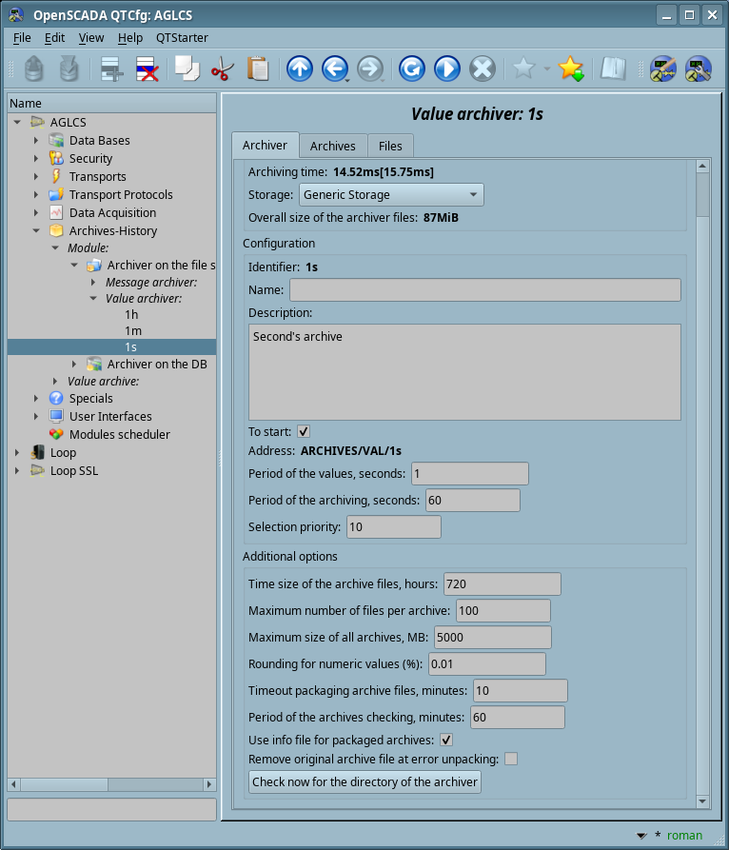Disable 'Use info file for packaged archives'
Screen dimensions: 729x850
pos(445,740)
